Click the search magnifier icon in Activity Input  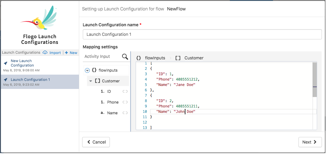125,57
